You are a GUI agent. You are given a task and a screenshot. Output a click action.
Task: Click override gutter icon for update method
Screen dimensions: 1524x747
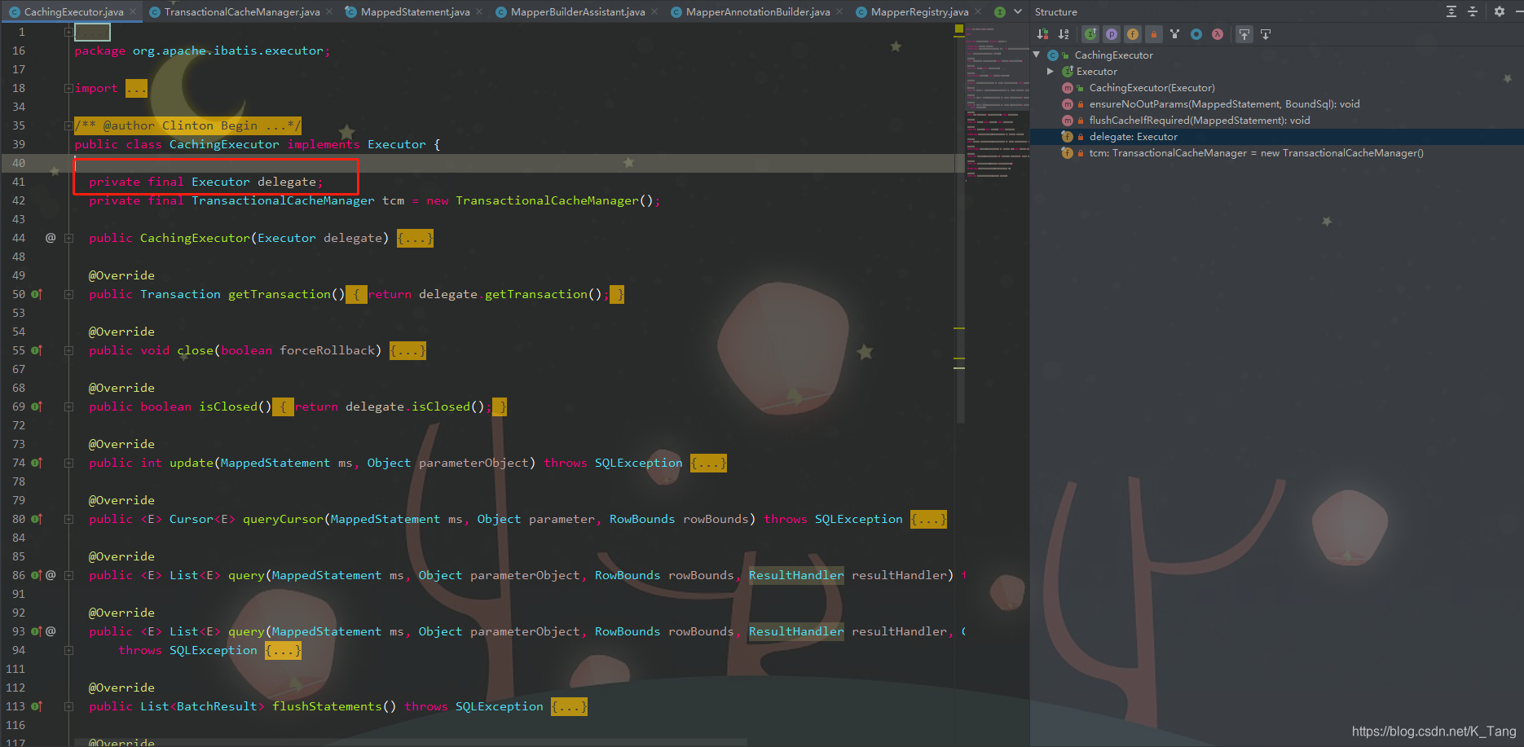pyautogui.click(x=37, y=463)
